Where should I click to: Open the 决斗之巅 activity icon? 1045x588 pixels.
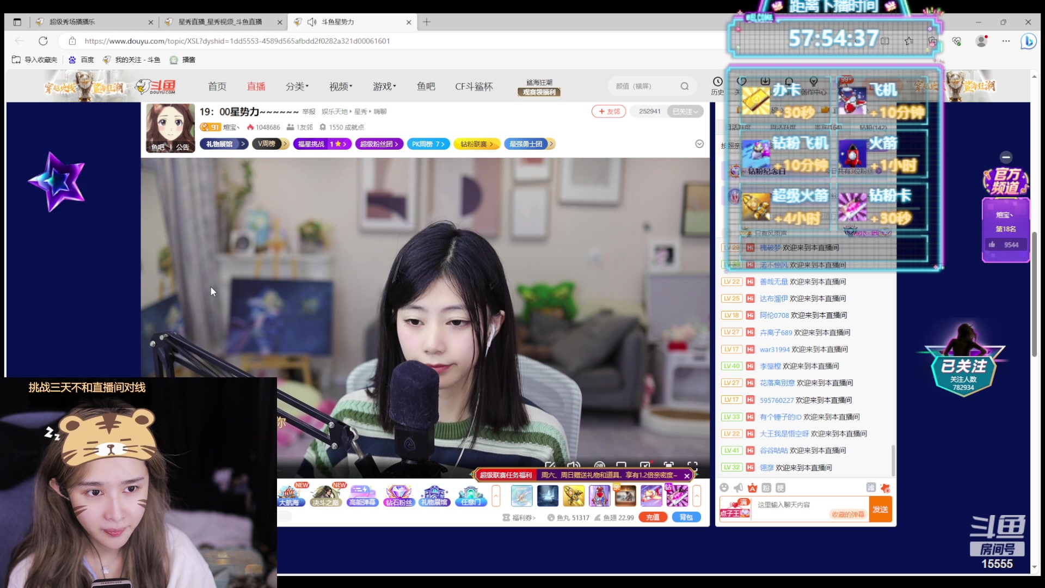(x=325, y=495)
